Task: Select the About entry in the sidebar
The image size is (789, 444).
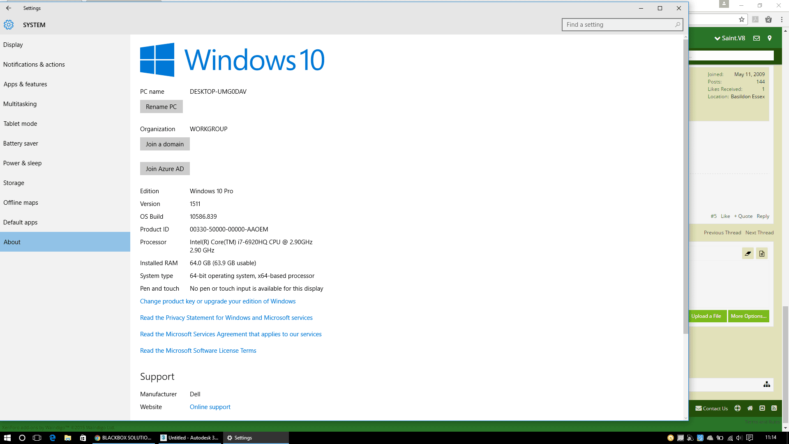Action: tap(65, 242)
